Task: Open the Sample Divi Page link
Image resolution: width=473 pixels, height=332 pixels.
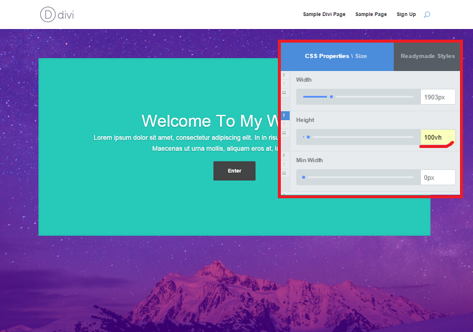Action: click(324, 14)
